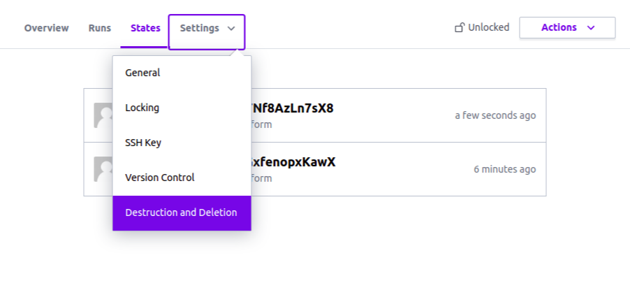
Task: Choose General from Settings menu
Action: tap(182, 73)
